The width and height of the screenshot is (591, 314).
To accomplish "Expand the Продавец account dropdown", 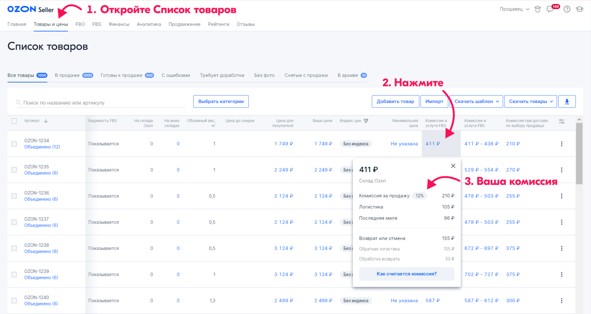I will (x=515, y=9).
